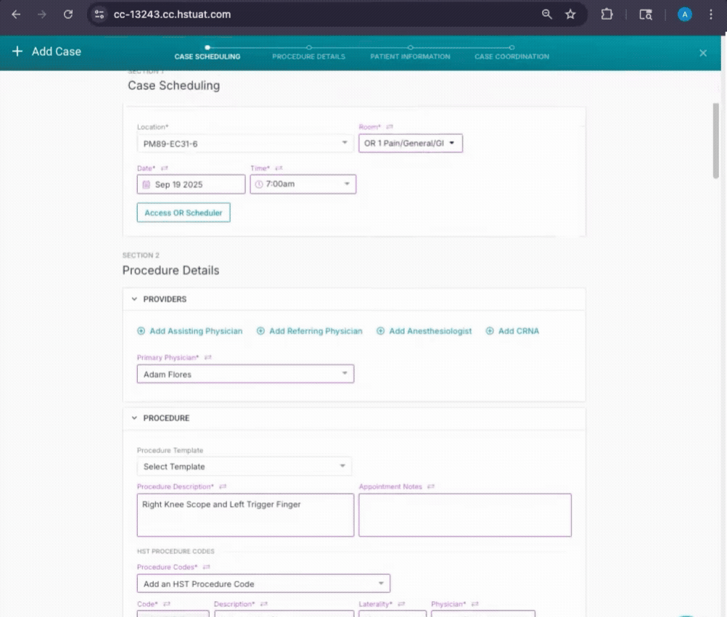Go to the Procedure Details step

coord(308,56)
